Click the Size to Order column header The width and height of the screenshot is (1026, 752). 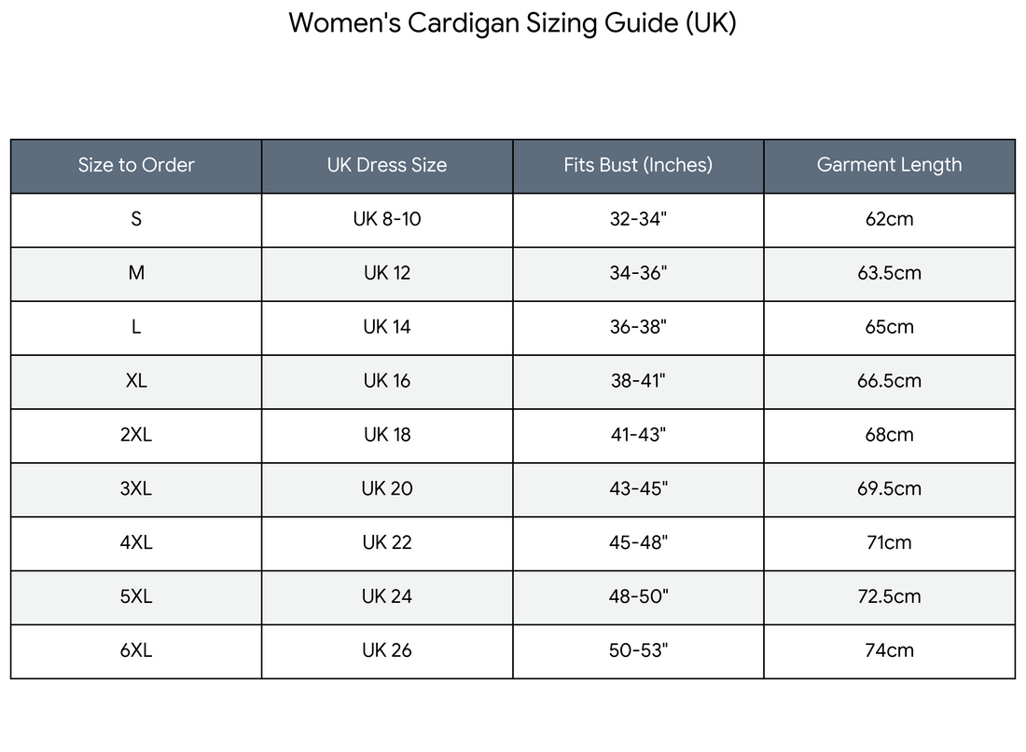136,166
